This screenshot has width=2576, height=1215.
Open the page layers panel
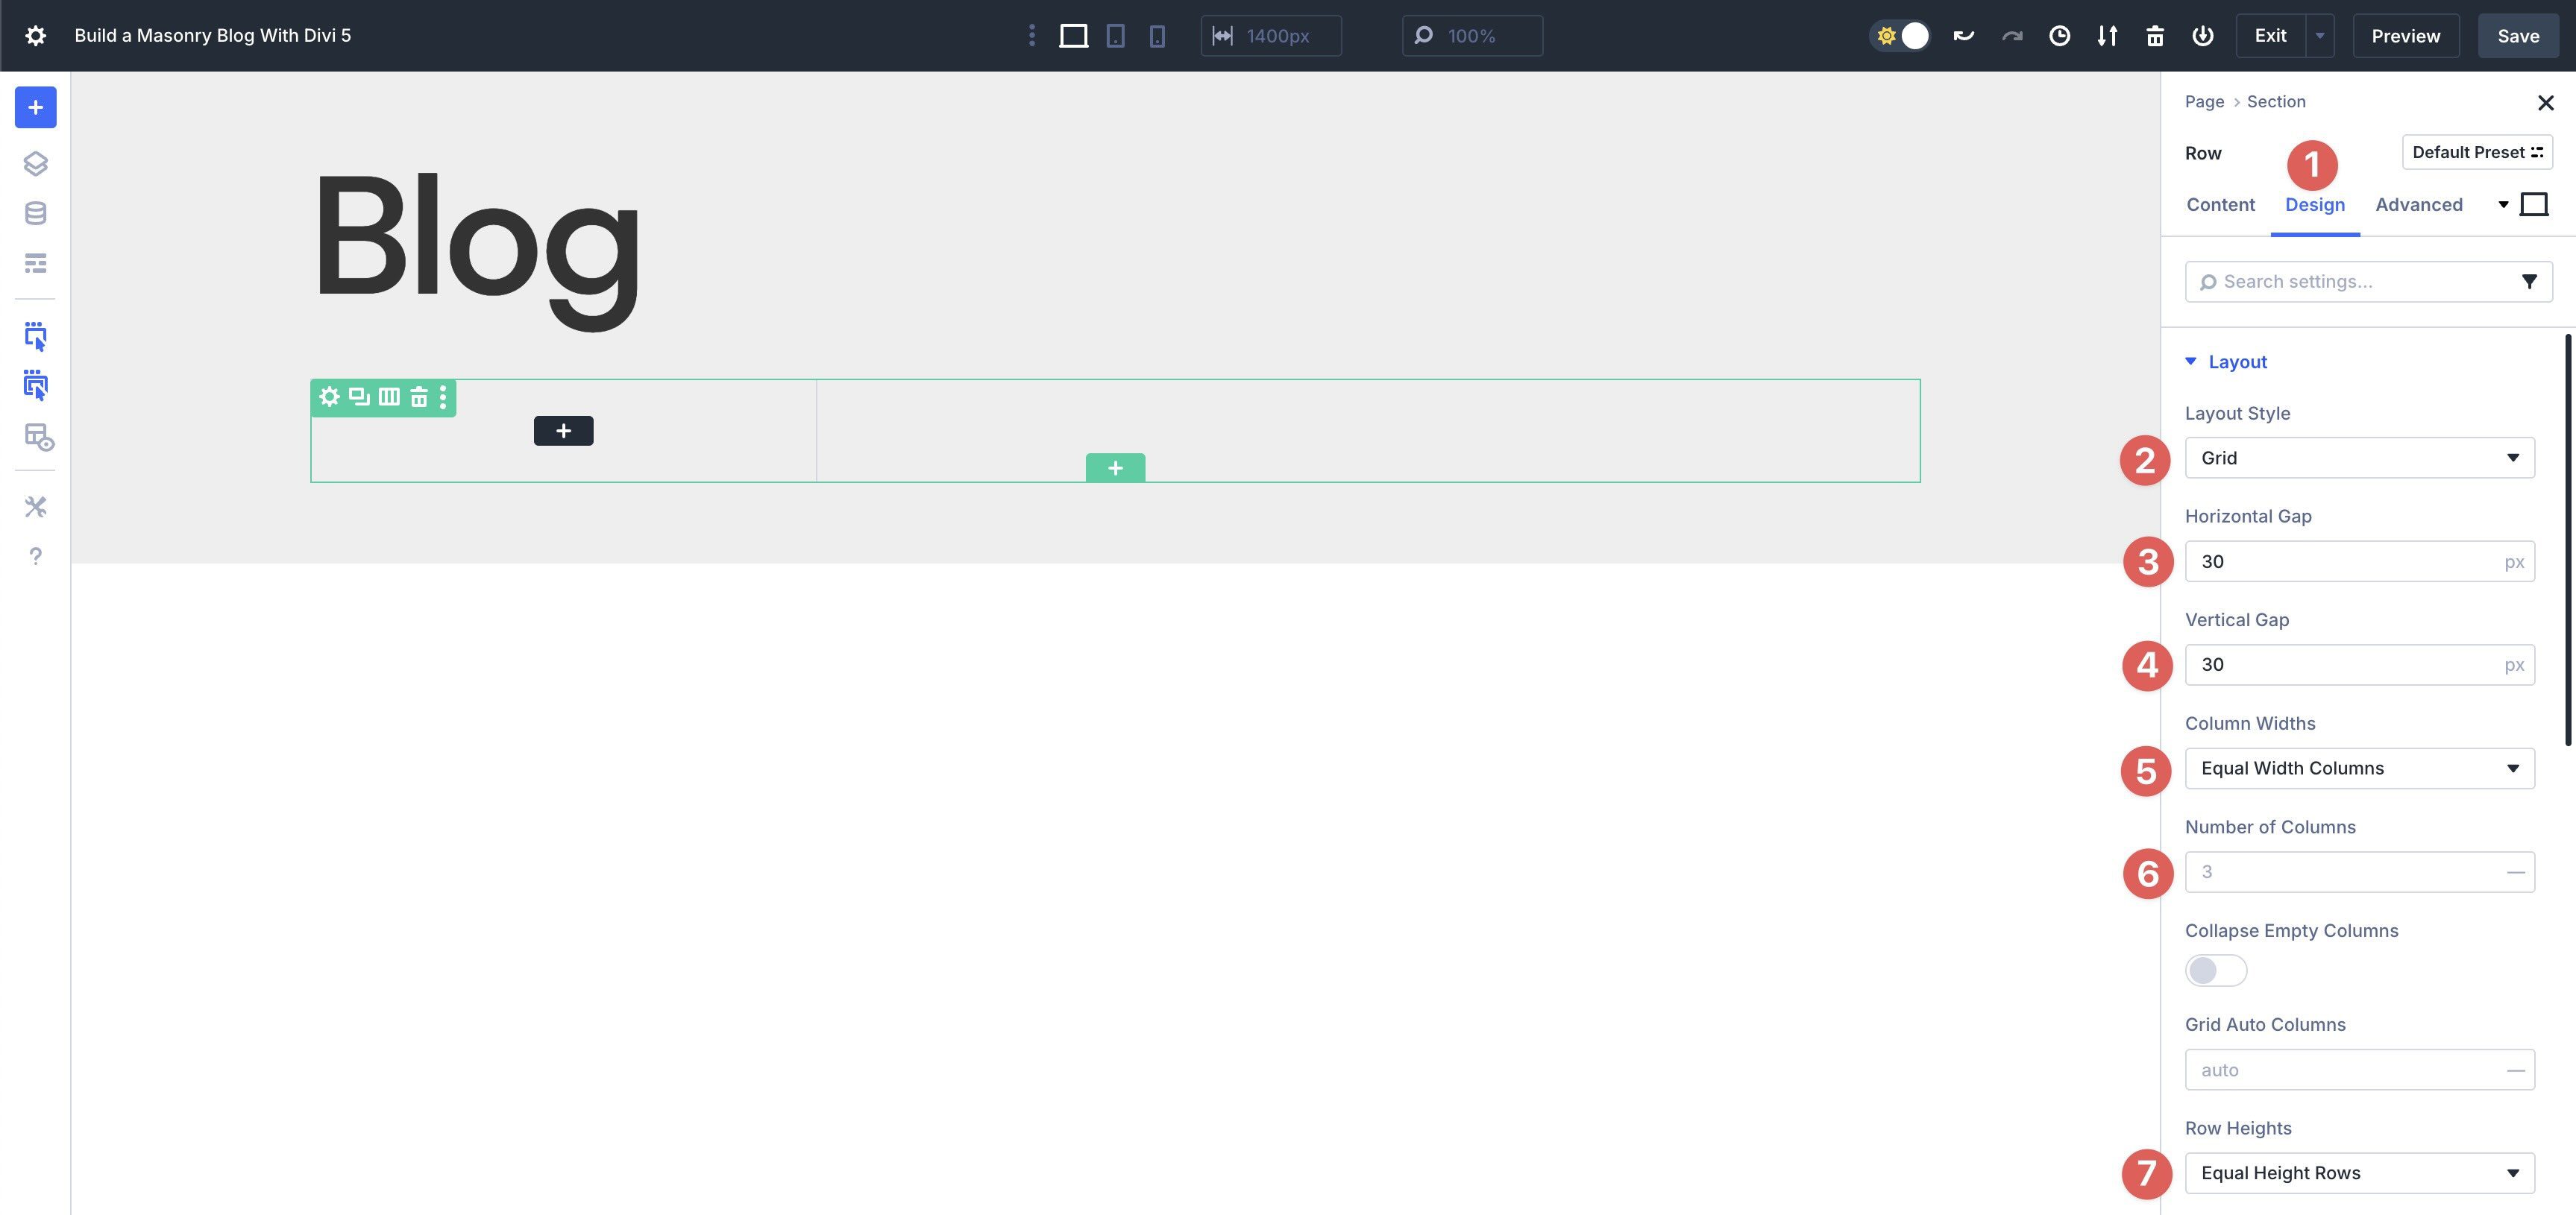[x=36, y=164]
